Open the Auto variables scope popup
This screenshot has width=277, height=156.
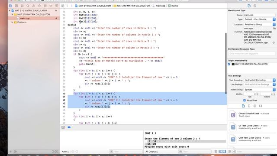point(65,152)
